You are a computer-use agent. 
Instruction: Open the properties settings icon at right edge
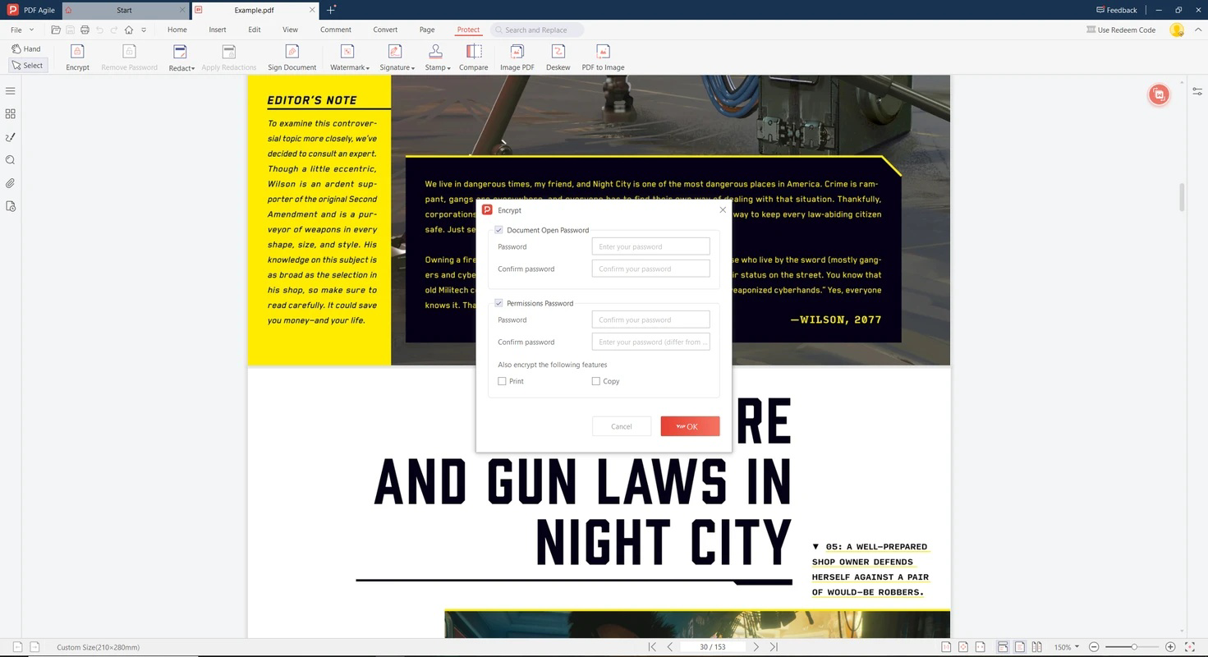point(1197,91)
